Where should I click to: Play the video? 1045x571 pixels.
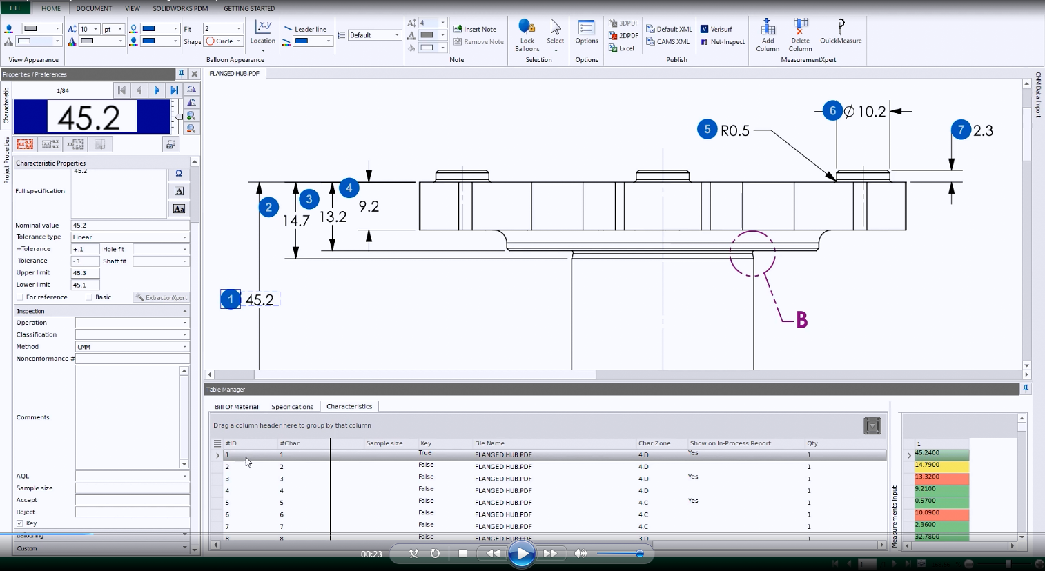coord(522,553)
